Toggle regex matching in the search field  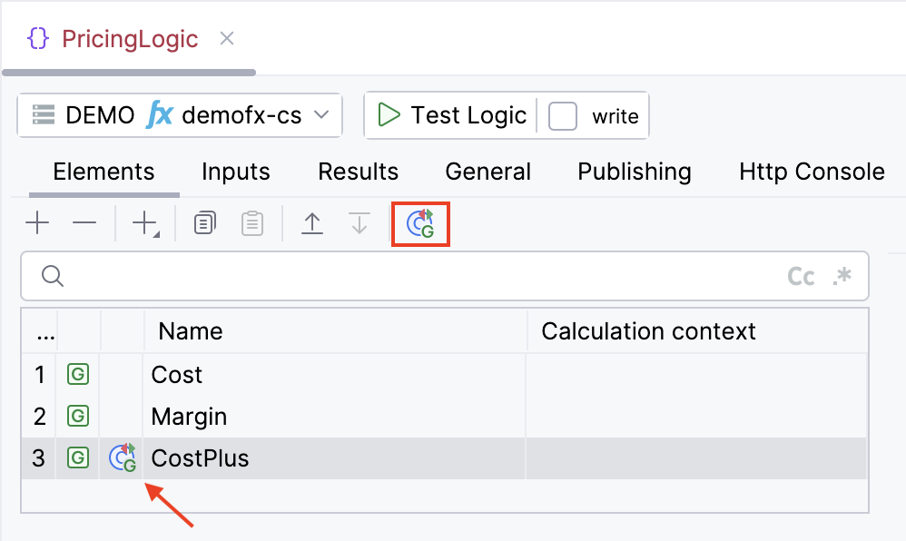842,276
